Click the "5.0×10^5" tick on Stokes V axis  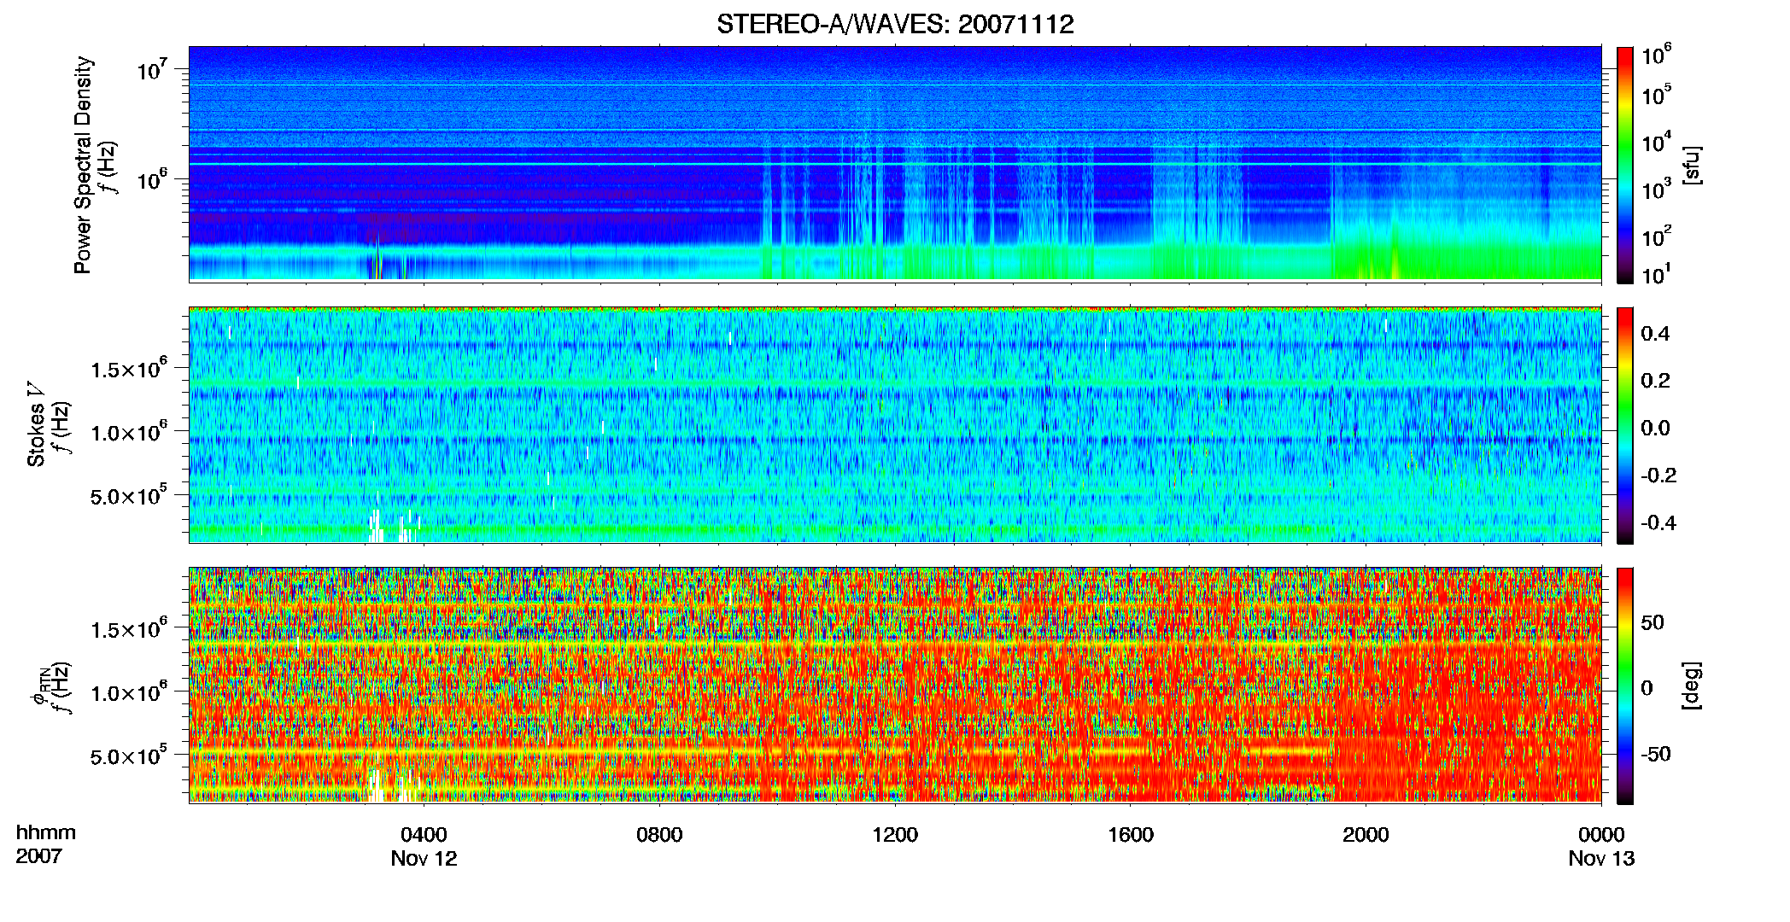coord(129,495)
